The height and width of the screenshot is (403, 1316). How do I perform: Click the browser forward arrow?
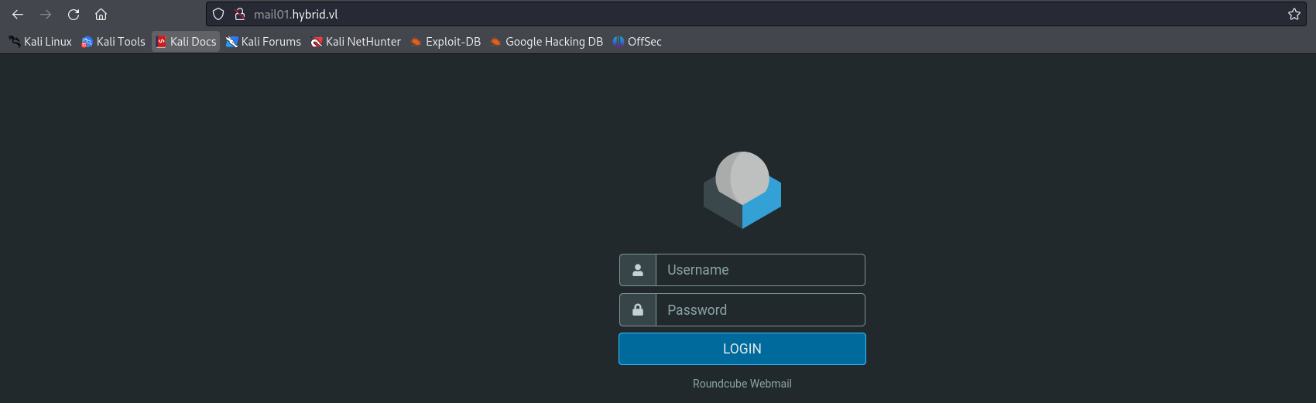tap(46, 15)
